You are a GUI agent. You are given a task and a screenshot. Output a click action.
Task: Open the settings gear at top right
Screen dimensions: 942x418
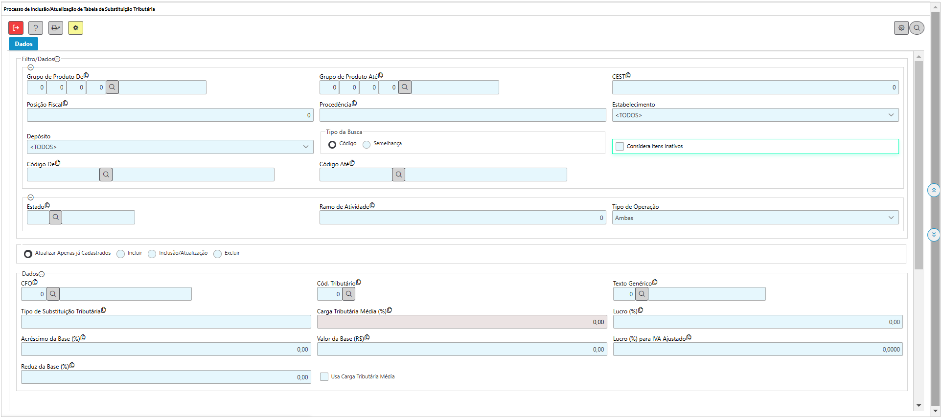(901, 28)
